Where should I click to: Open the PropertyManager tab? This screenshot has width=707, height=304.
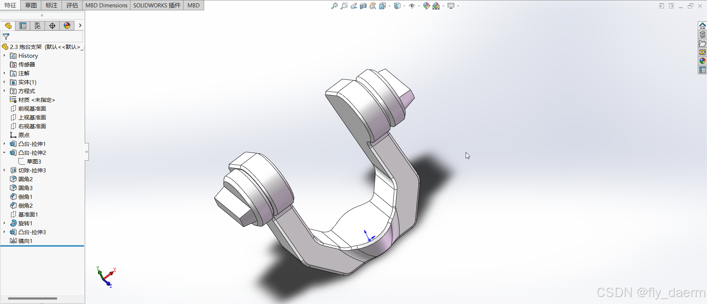point(23,26)
